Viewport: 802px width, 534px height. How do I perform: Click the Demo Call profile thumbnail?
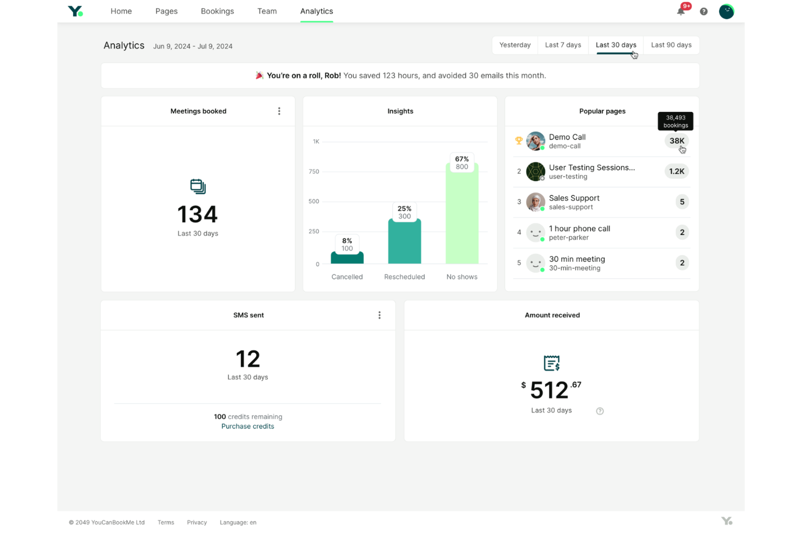[x=535, y=141]
